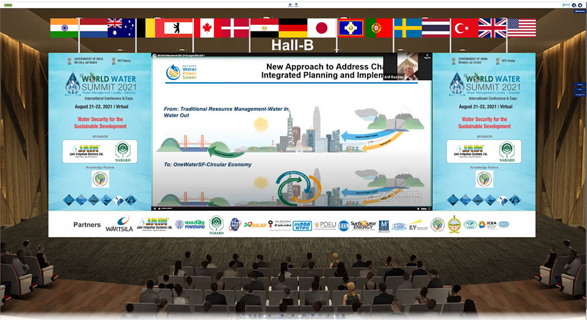Pause the video using the player's pause control
The width and height of the screenshot is (587, 320).
click(x=155, y=209)
